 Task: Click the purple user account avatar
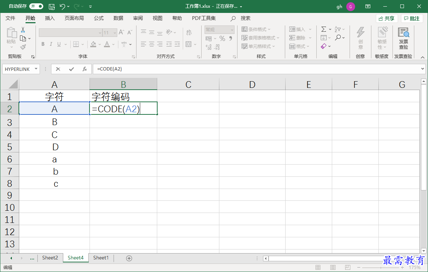(x=350, y=7)
